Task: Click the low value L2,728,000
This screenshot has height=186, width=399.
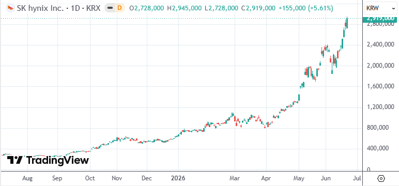Action: (221, 8)
